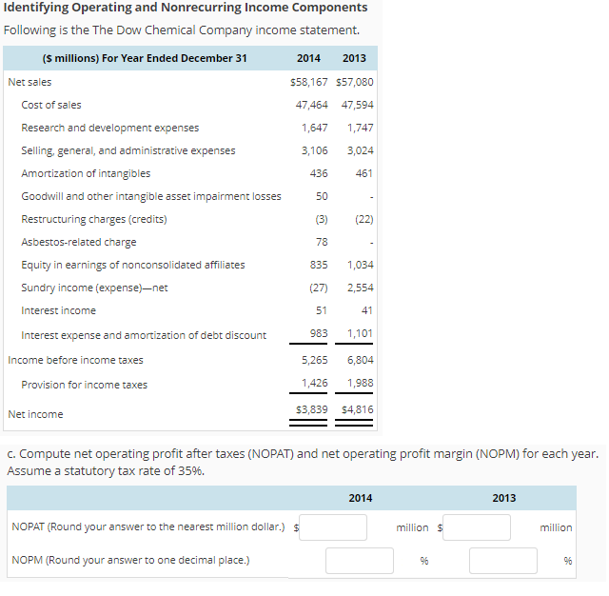
Task: Select 2013 Net sales value $57,080
Action: (355, 82)
